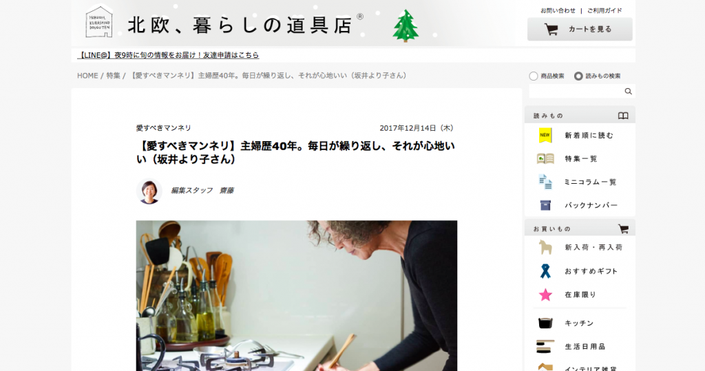Click the open book 特集一覧 icon
Image resolution: width=705 pixels, height=371 pixels.
click(545, 159)
